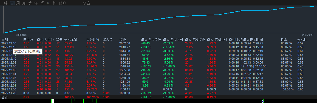Click the 最大浮亏金额 column header
317x103 pixels.
pos(151,40)
